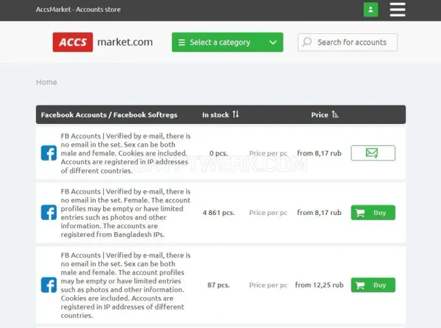Go to the Home breadcrumb link
This screenshot has width=441, height=328.
pos(46,82)
